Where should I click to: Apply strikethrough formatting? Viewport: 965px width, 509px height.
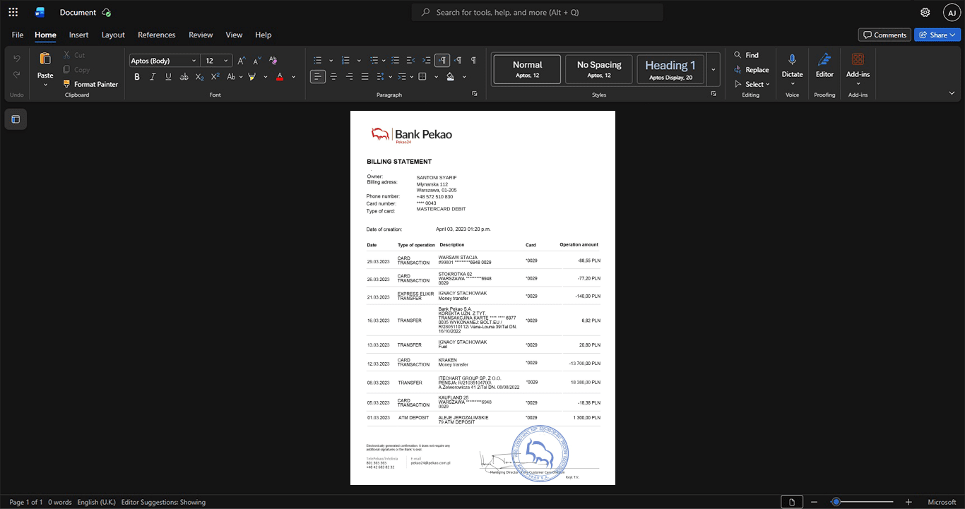tap(184, 76)
